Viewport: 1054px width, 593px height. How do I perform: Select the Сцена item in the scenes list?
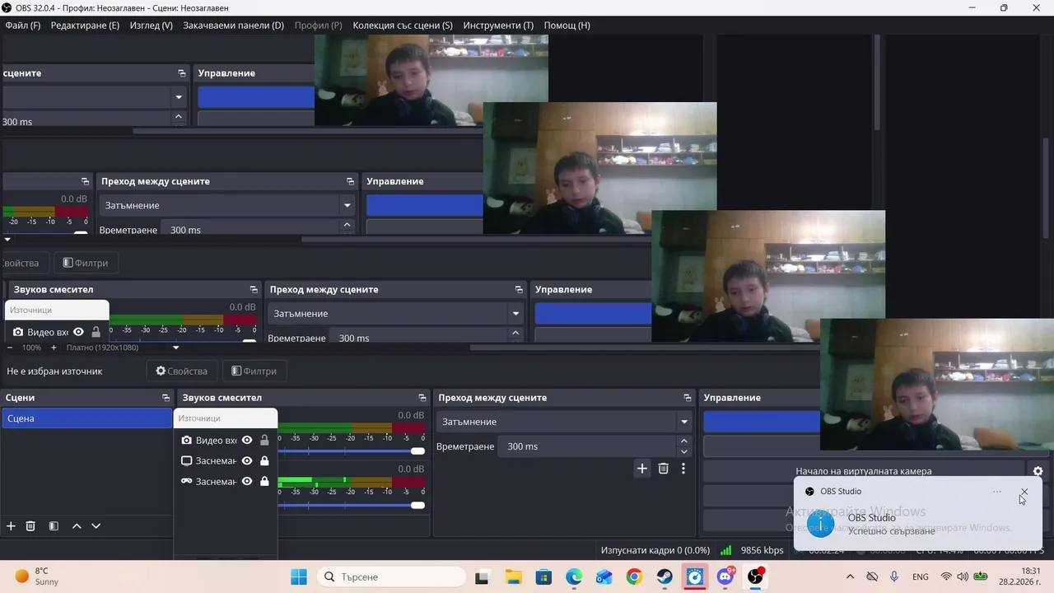coord(86,418)
